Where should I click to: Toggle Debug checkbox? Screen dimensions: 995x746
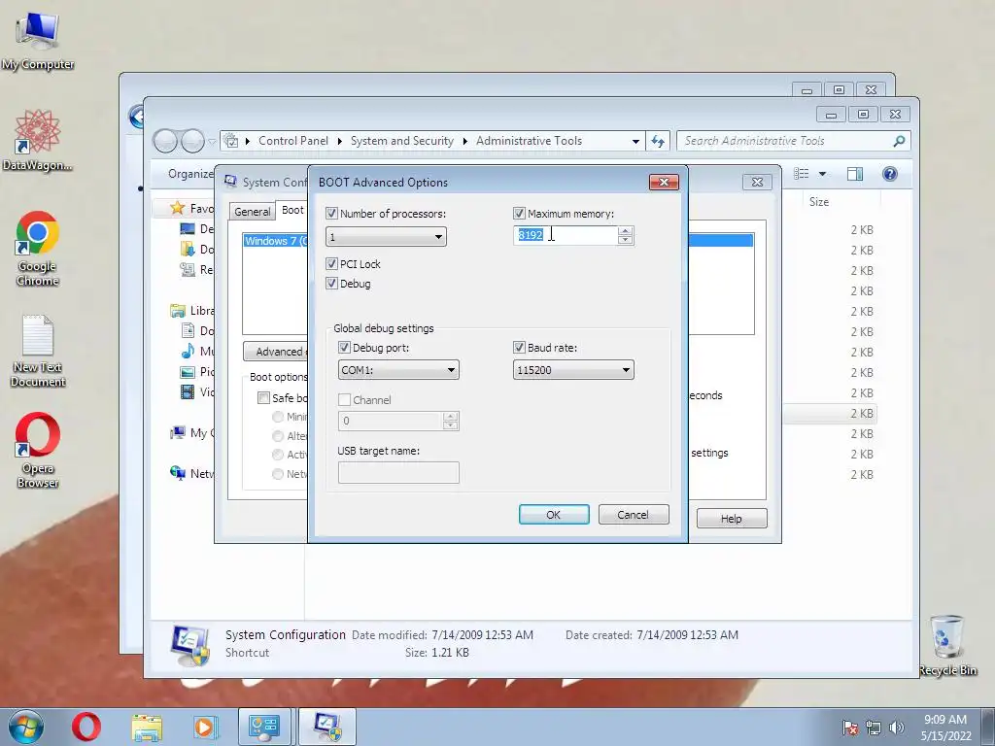pyautogui.click(x=331, y=283)
